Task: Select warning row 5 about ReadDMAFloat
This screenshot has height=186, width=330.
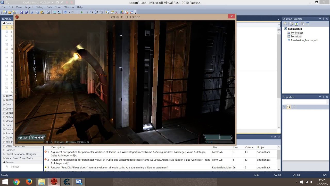Action: (160, 167)
